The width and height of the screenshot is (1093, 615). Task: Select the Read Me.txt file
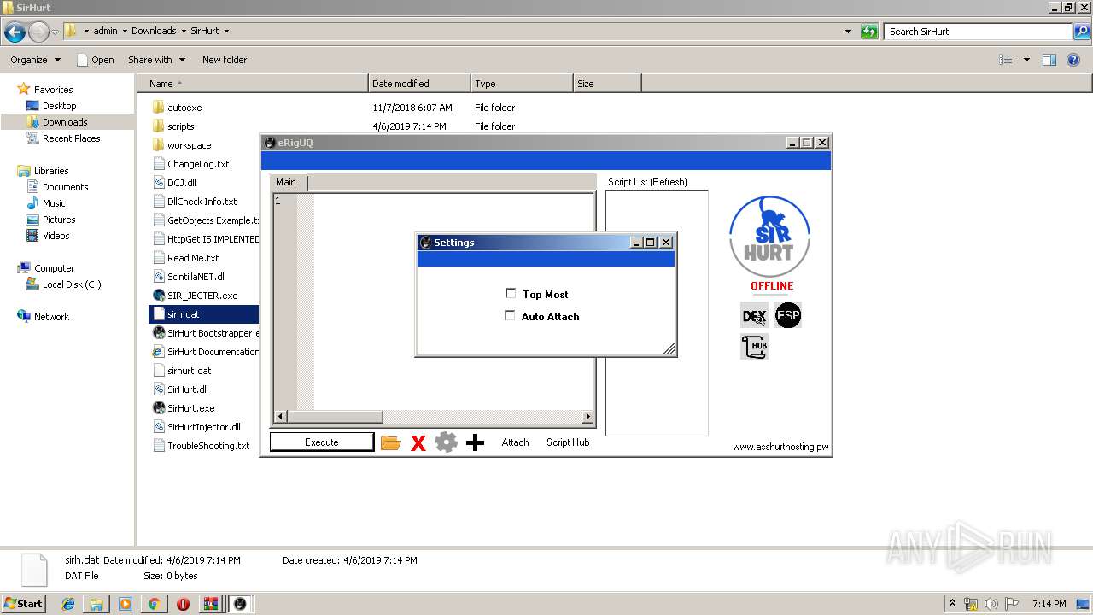[x=186, y=258]
